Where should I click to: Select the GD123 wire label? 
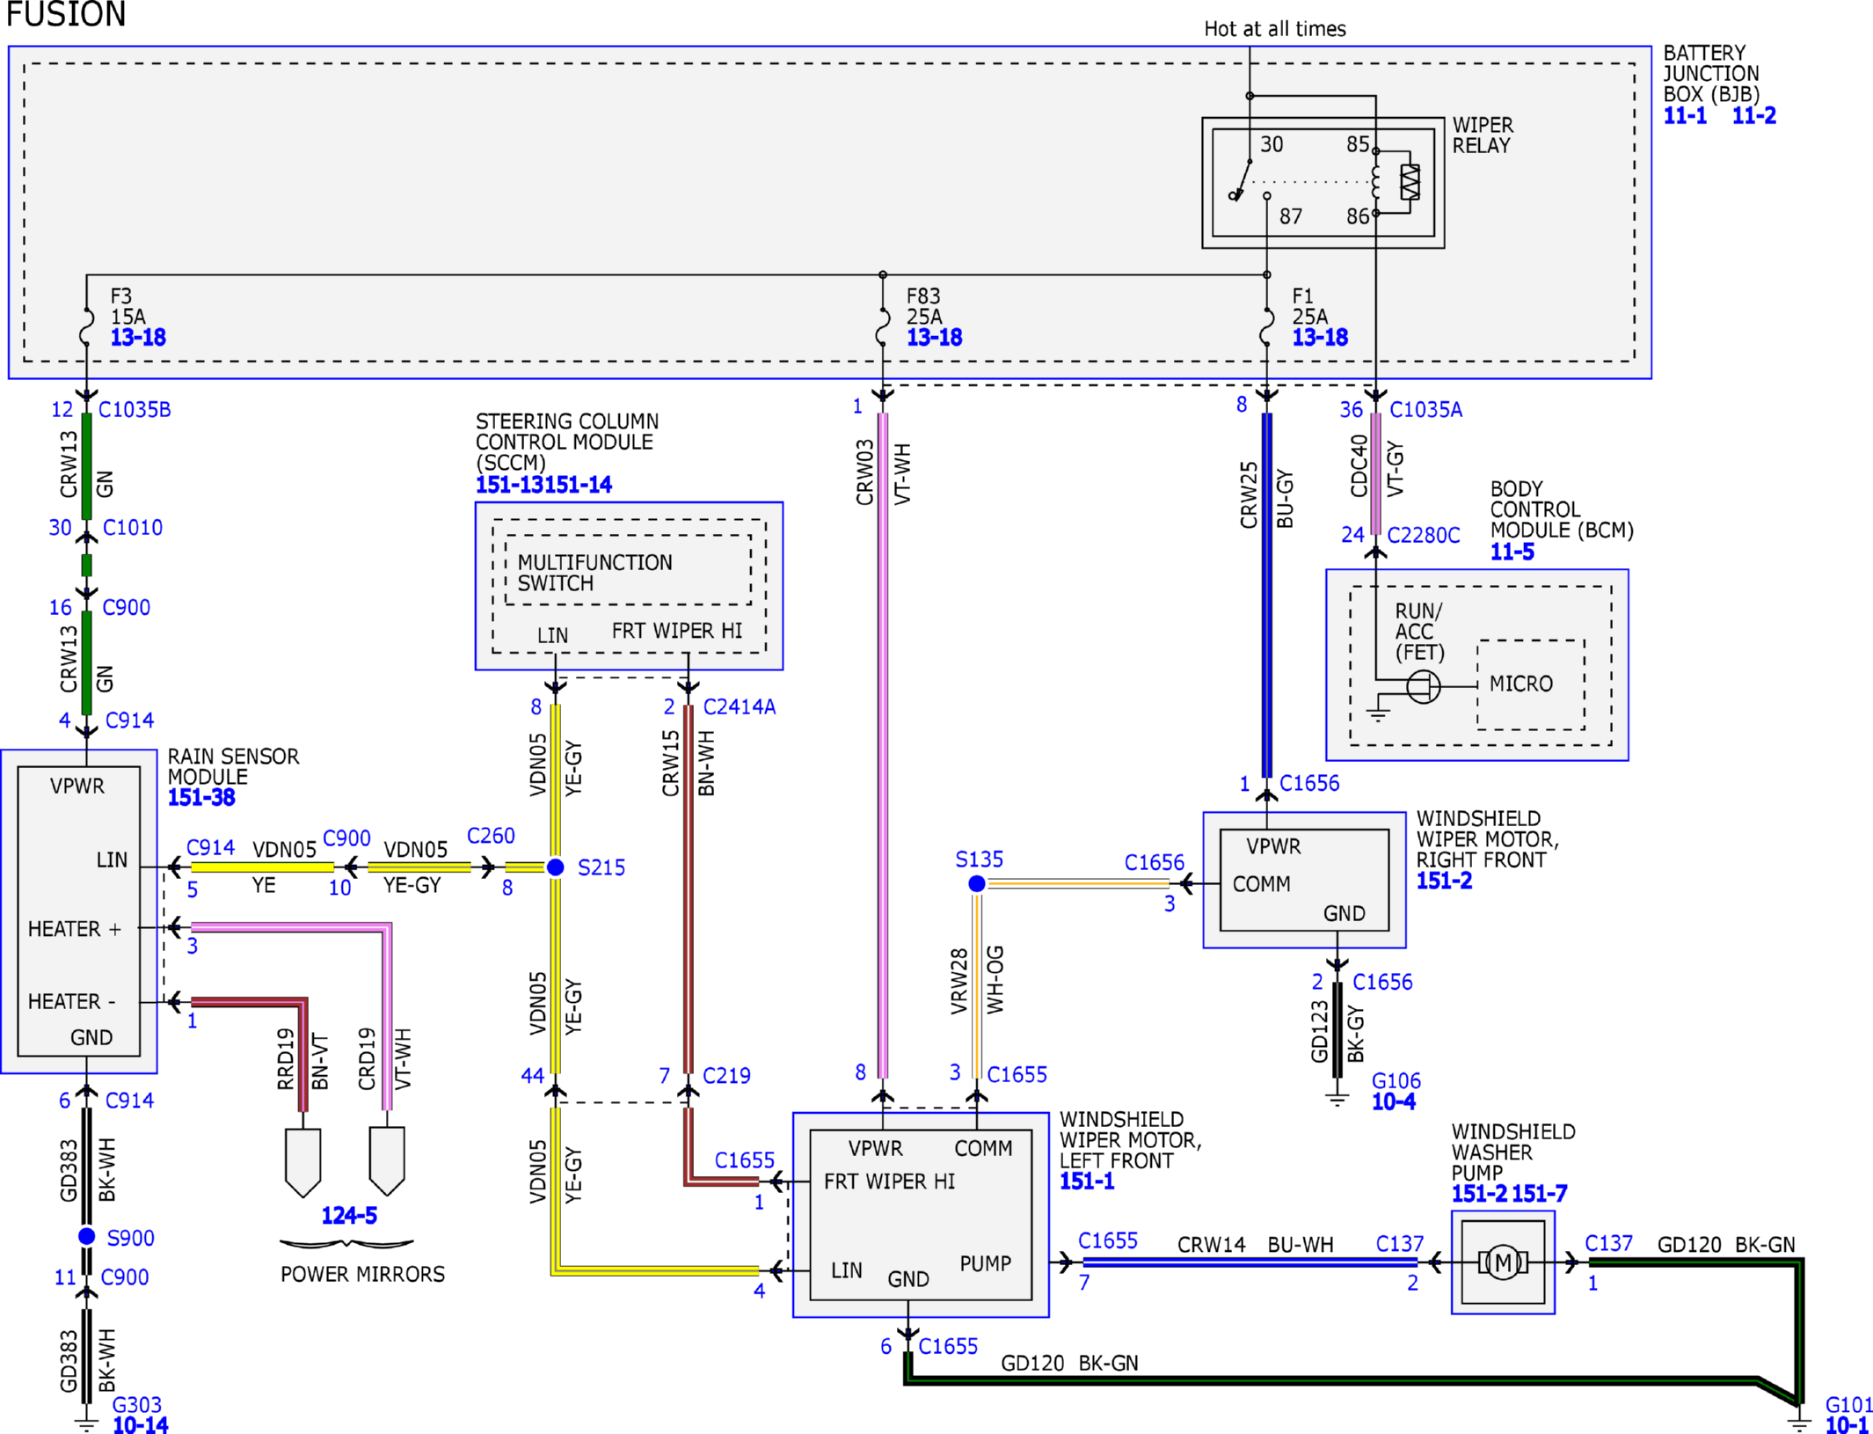1319,1031
